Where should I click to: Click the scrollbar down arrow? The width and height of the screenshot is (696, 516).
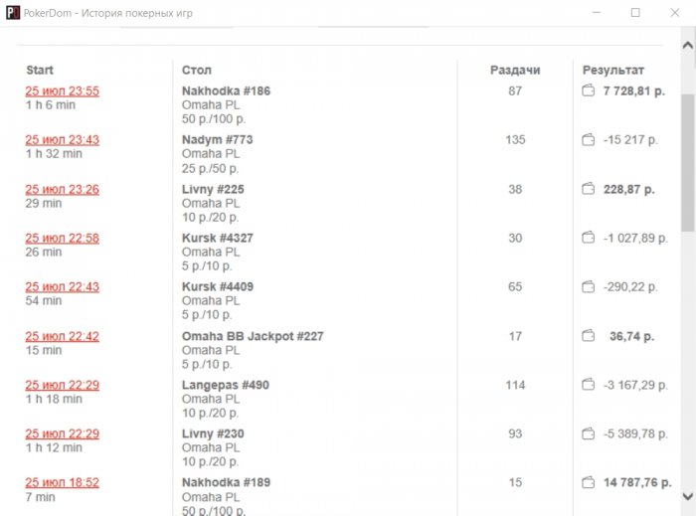(688, 496)
